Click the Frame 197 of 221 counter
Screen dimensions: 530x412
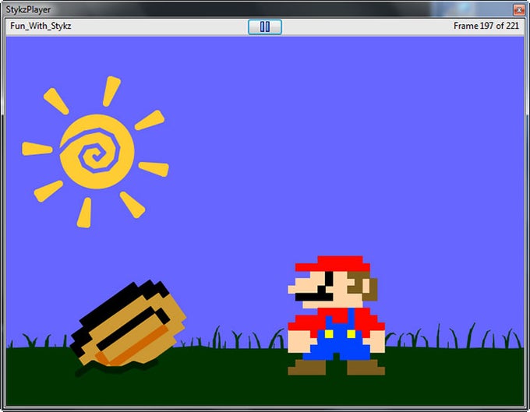click(x=486, y=26)
